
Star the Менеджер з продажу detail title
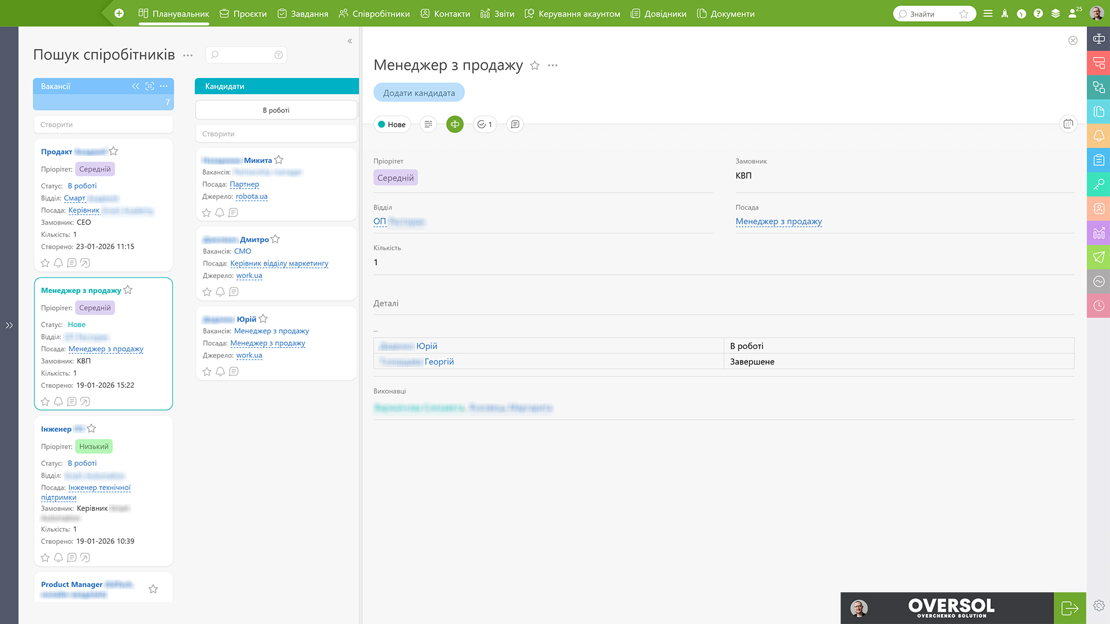pyautogui.click(x=535, y=65)
